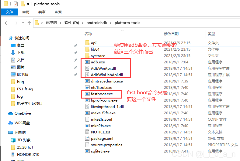Click 此电脑 in the address bar

[51, 23]
